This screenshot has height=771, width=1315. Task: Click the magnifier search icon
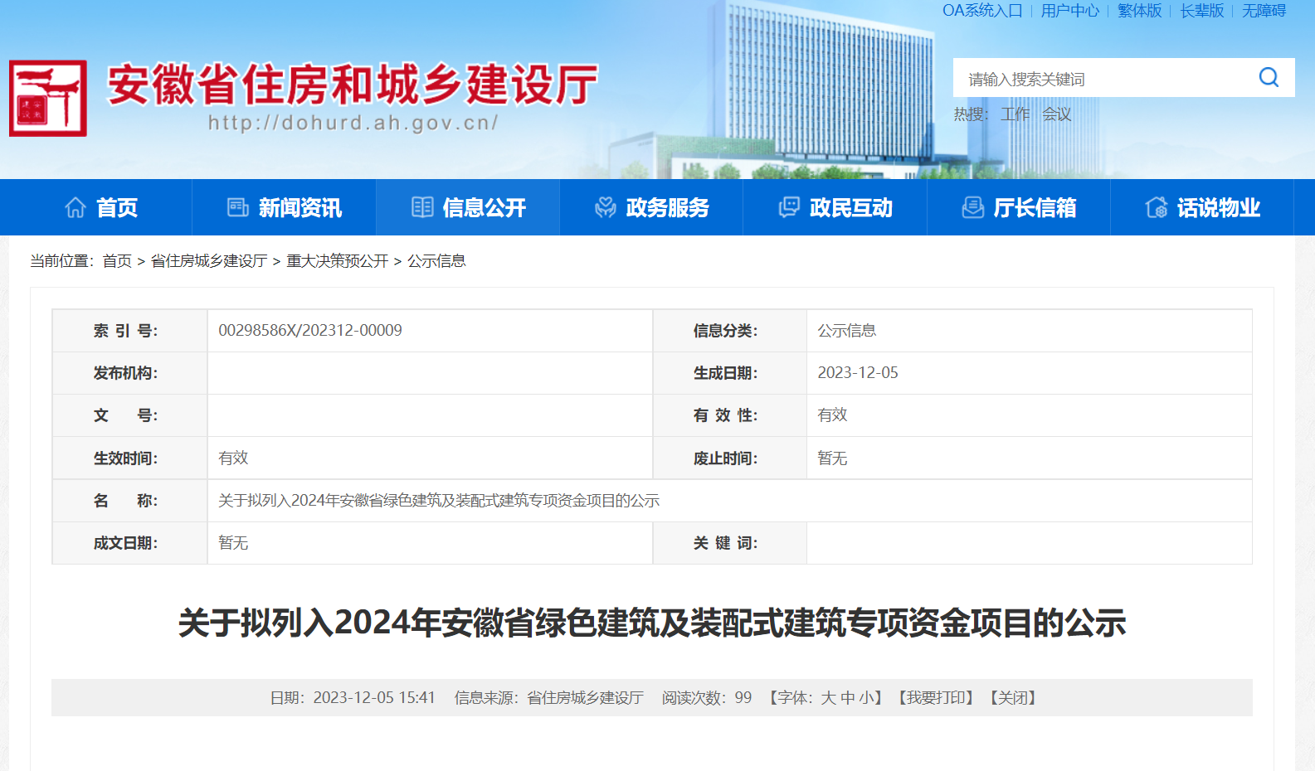click(x=1269, y=78)
